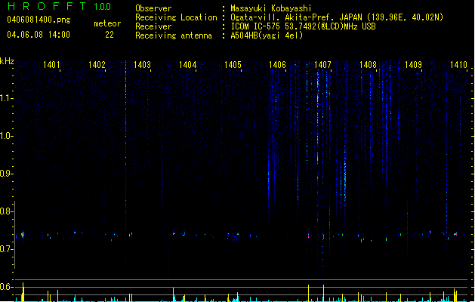475x302 pixels.
Task: Click the receiver text ICOM IC-575 53.7492
Action: click(x=303, y=26)
